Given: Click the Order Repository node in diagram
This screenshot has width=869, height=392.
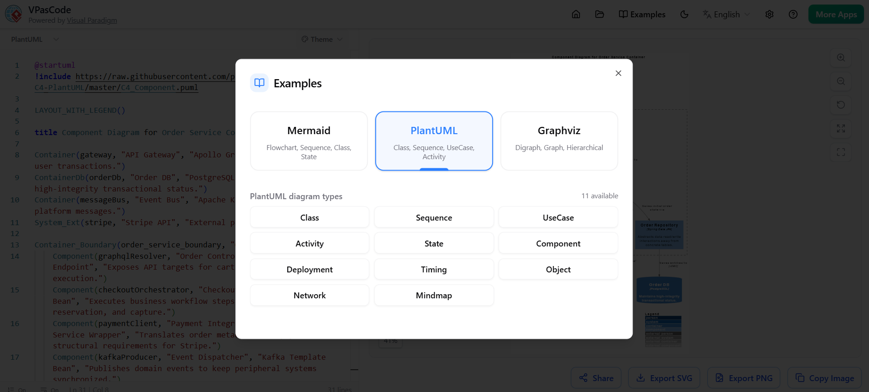Looking at the screenshot, I should [659, 235].
